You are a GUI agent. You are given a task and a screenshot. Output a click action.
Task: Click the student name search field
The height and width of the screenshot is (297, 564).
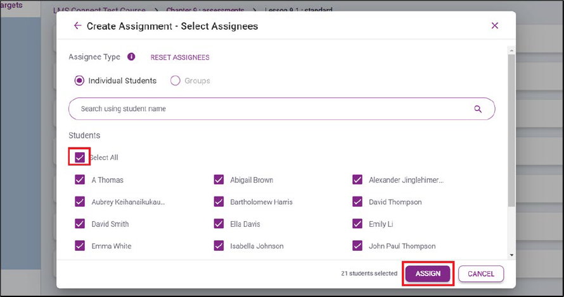272,109
